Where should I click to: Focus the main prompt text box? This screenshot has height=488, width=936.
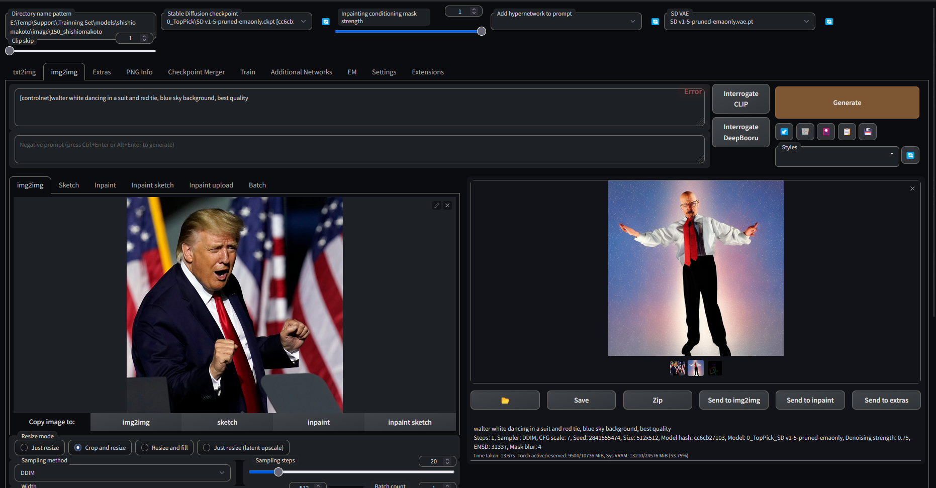click(359, 108)
